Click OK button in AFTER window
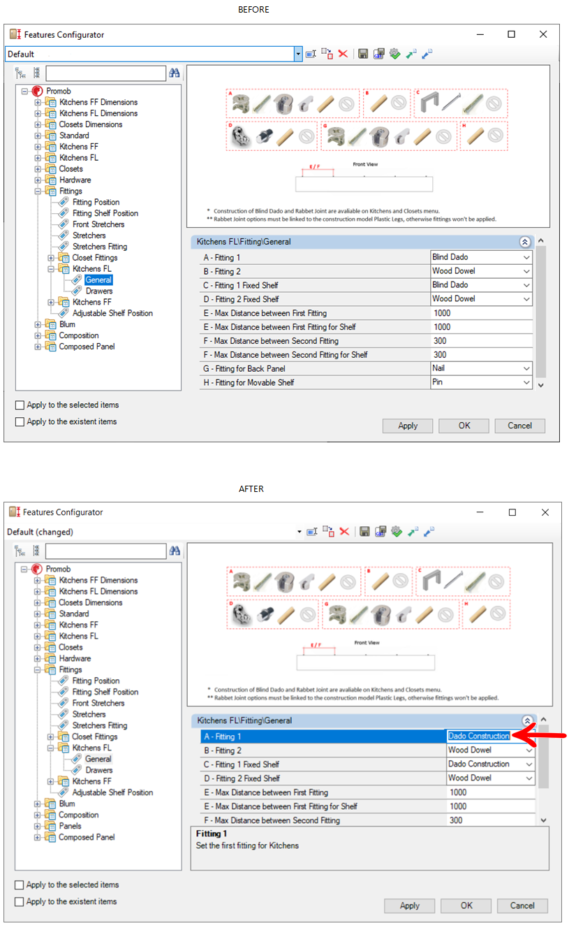Image resolution: width=569 pixels, height=935 pixels. pos(466,906)
